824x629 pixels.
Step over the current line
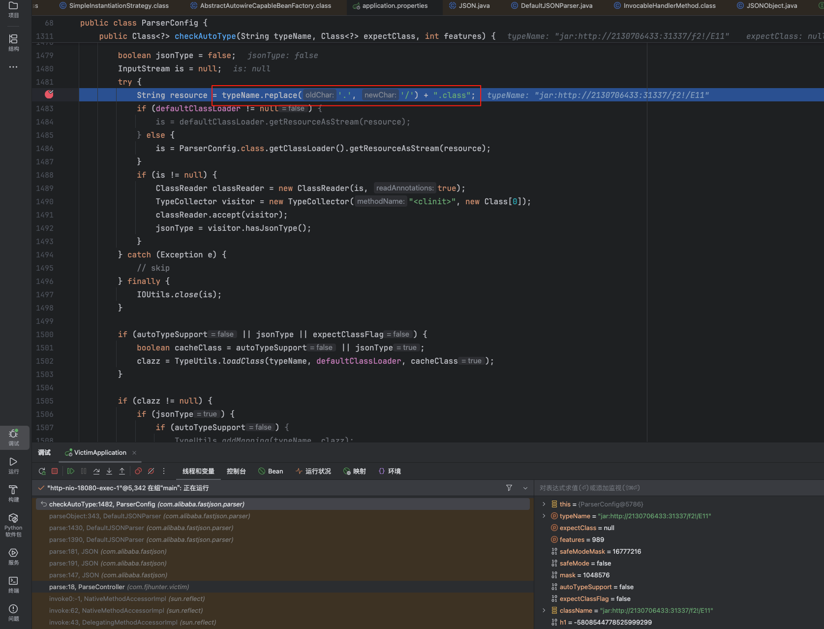[96, 471]
